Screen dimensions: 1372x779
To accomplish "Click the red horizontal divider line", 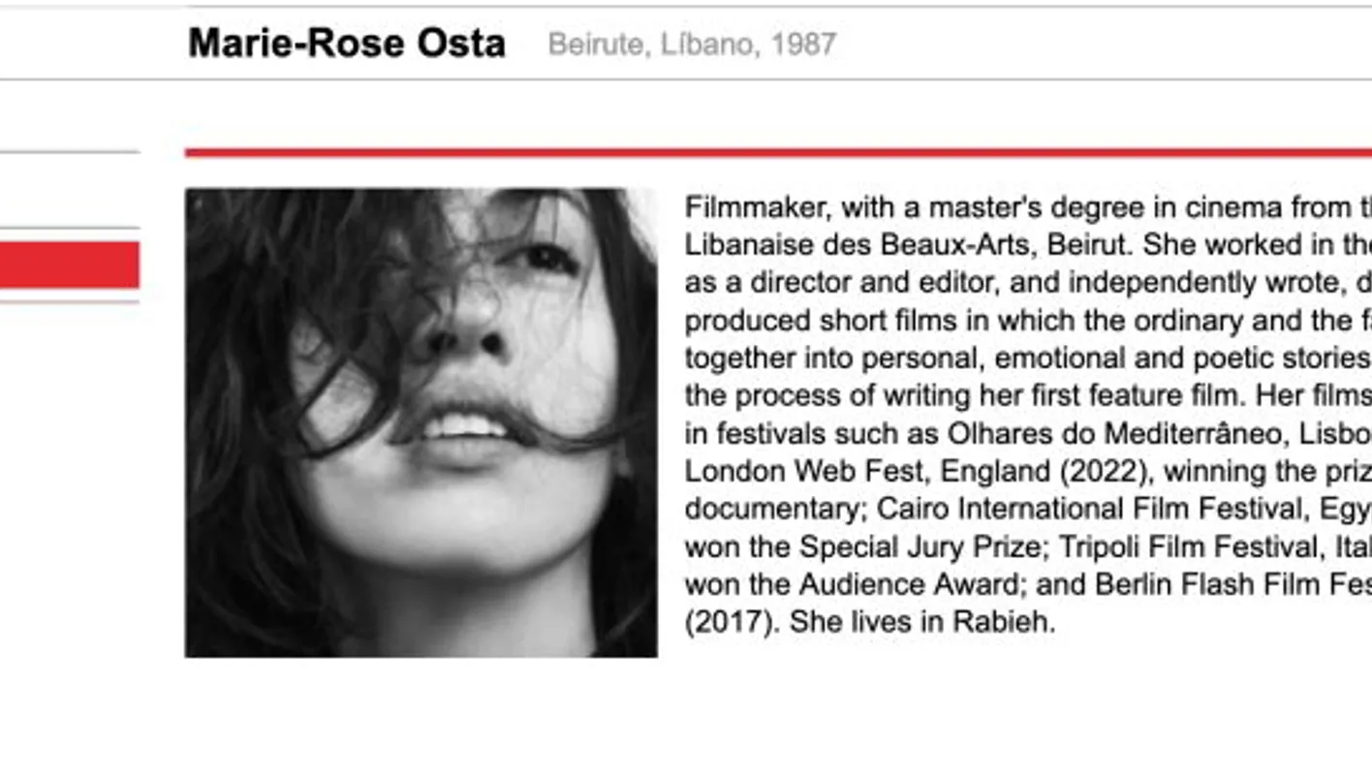I will tap(777, 153).
